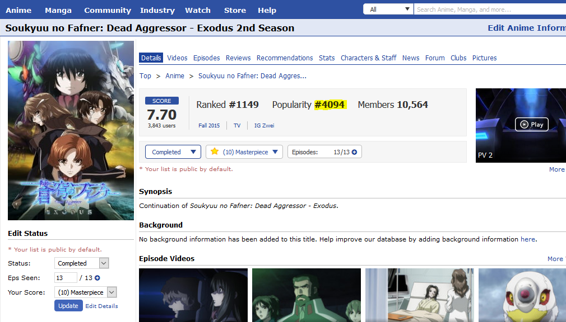Open the Manga menu in top navigation
Screen dimensions: 566x322
pos(58,10)
